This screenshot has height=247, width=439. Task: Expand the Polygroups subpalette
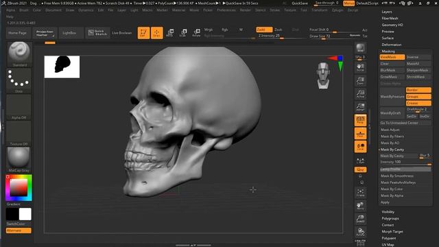(390, 218)
